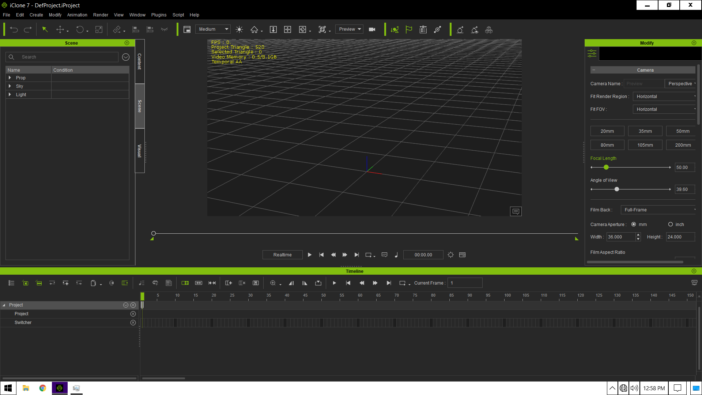This screenshot has width=702, height=395.
Task: Set the 35mm lens preset
Action: (x=645, y=131)
